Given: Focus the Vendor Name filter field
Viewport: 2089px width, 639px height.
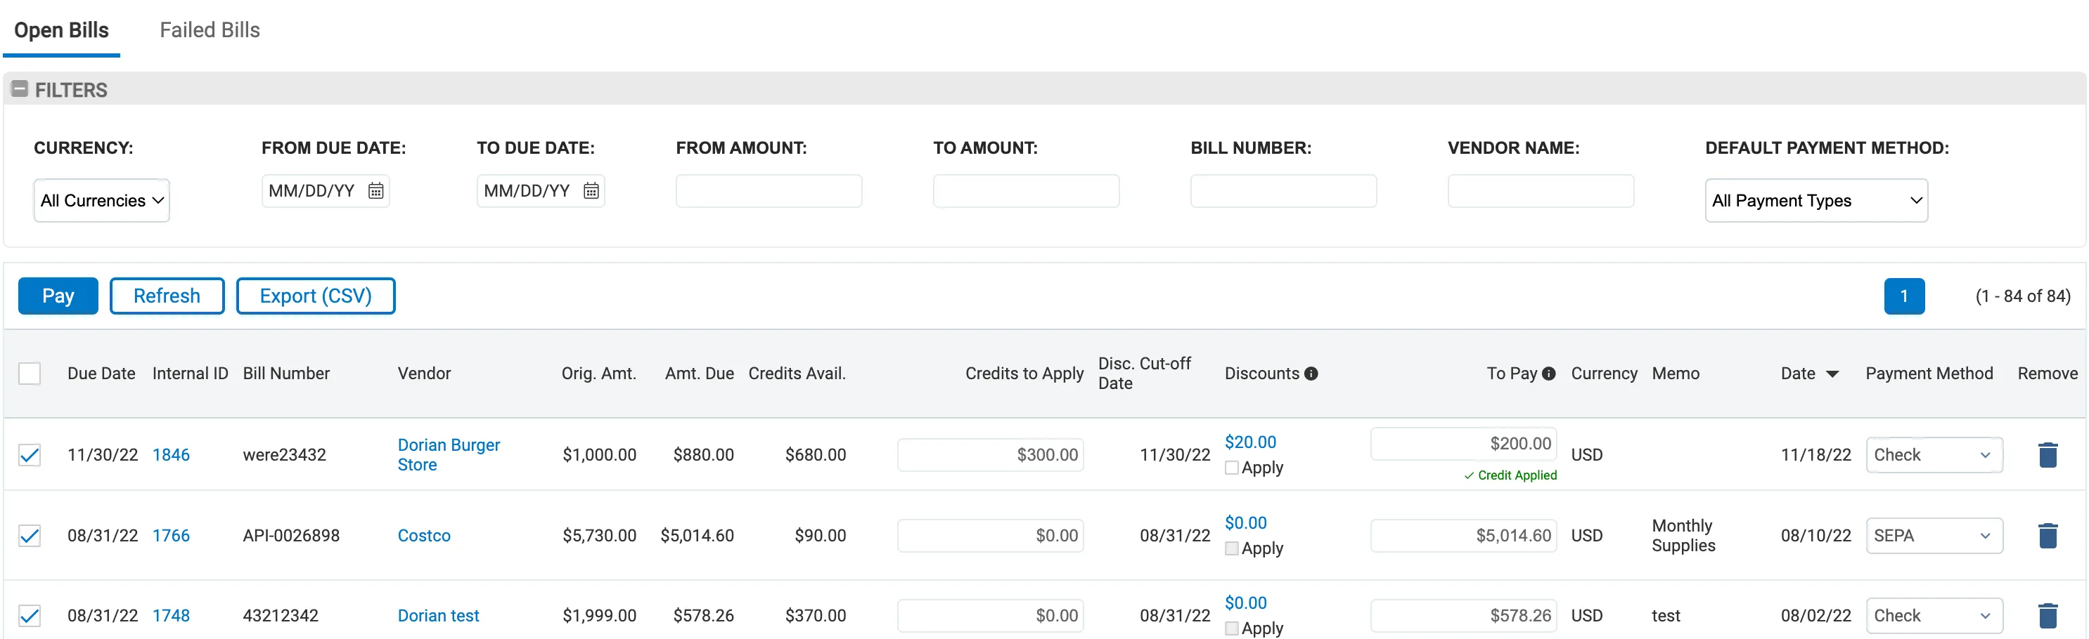Looking at the screenshot, I should pos(1540,190).
